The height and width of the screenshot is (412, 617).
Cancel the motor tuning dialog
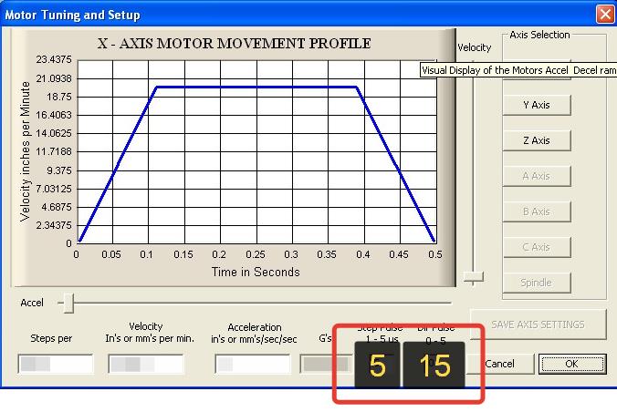pyautogui.click(x=500, y=364)
